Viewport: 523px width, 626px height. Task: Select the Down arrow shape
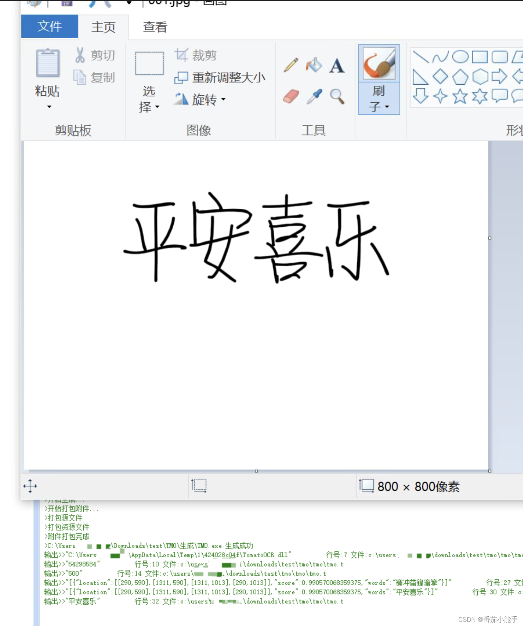coord(421,96)
